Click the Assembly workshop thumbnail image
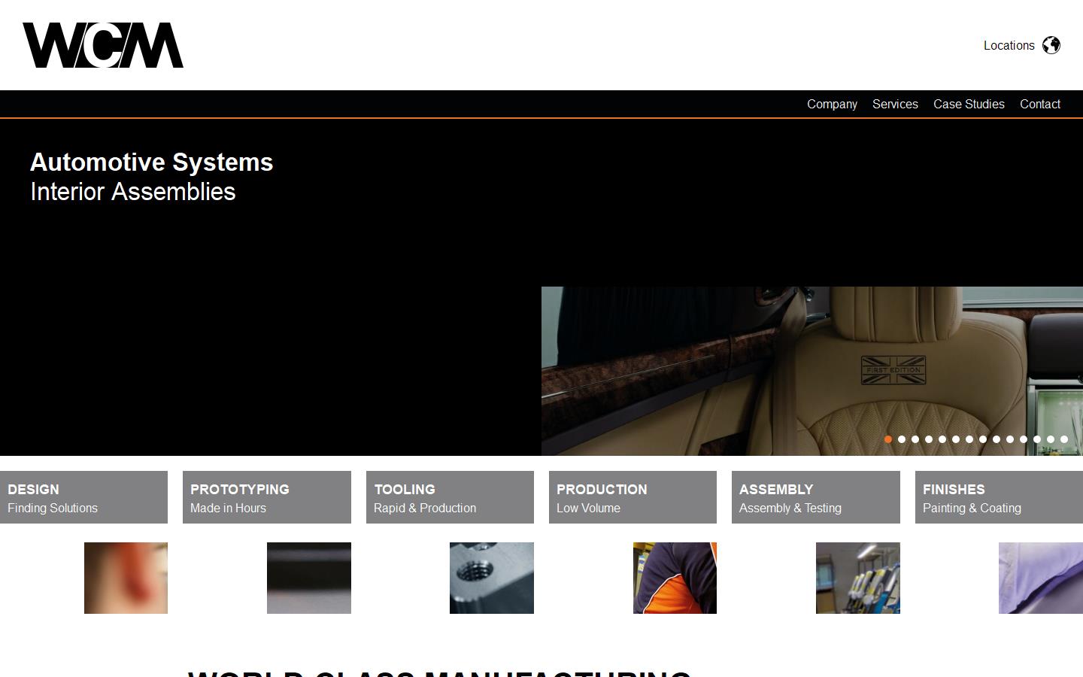Image resolution: width=1083 pixels, height=677 pixels. point(857,578)
